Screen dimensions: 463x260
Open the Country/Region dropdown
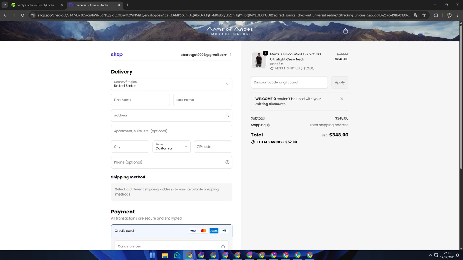[x=172, y=84]
